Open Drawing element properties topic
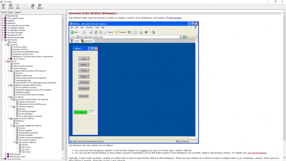 [28, 133]
